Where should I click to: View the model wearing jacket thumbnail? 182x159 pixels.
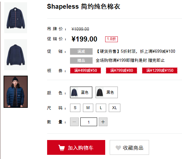(16, 92)
